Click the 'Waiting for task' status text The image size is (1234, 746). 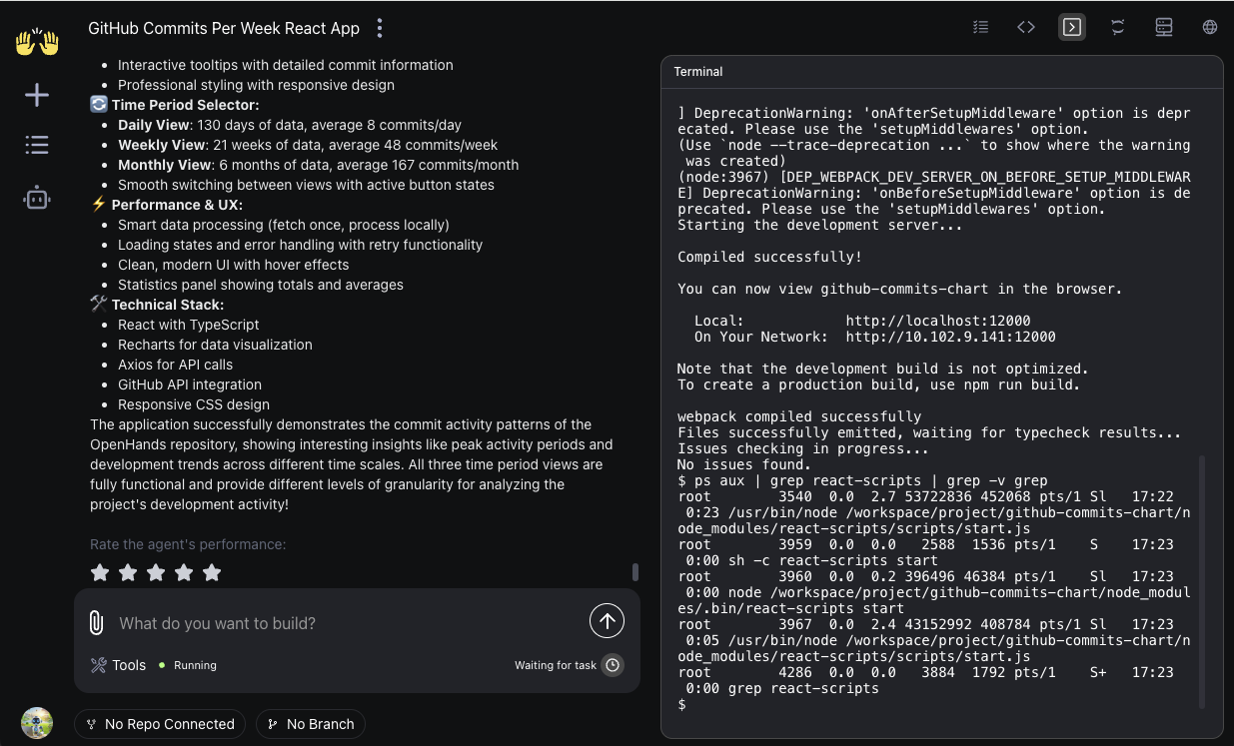click(556, 665)
